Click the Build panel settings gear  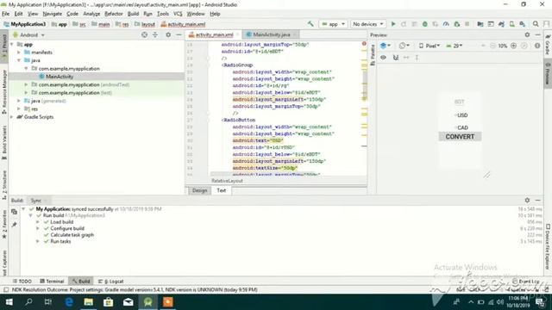527,200
